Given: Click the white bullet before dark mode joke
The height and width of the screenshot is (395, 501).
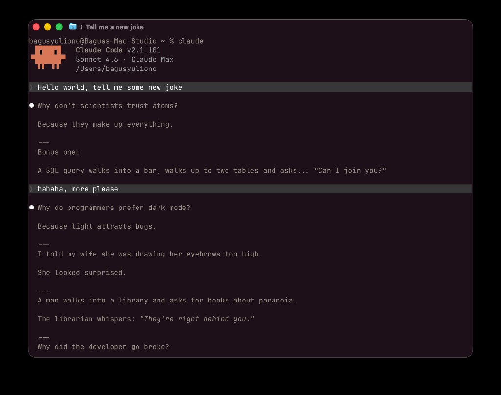Looking at the screenshot, I should [x=32, y=208].
